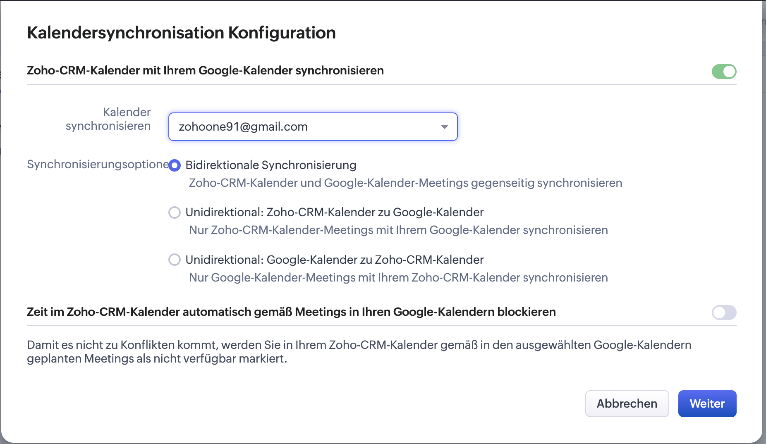The width and height of the screenshot is (766, 444).
Task: Click 'Zoho-CRM-Kalender und Google-Kalender-Meetings gegenseitig synchronisieren' description
Action: (x=405, y=183)
